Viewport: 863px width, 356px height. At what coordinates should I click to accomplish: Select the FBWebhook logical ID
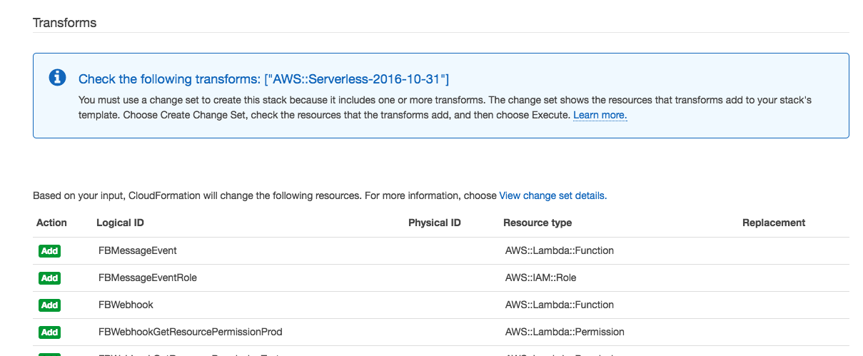coord(126,305)
